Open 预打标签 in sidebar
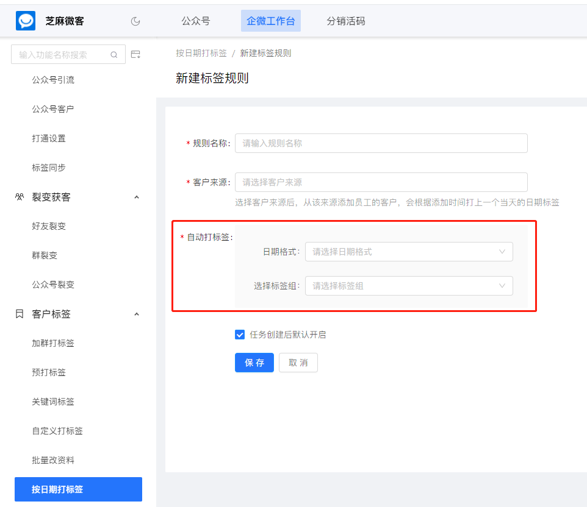 coord(49,372)
